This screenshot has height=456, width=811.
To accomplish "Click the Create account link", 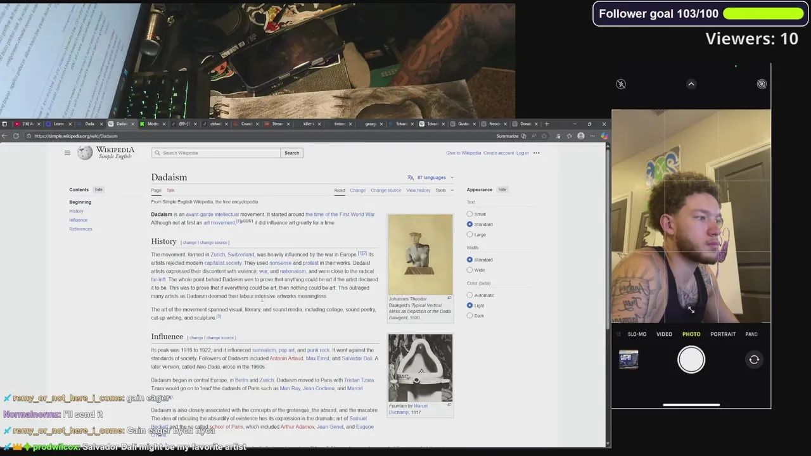I will pos(499,153).
